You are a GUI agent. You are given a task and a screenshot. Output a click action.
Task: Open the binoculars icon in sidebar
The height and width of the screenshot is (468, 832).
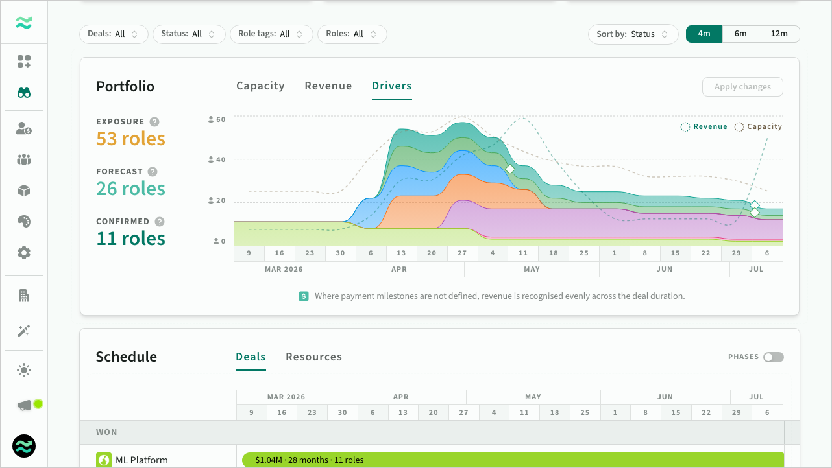24,93
